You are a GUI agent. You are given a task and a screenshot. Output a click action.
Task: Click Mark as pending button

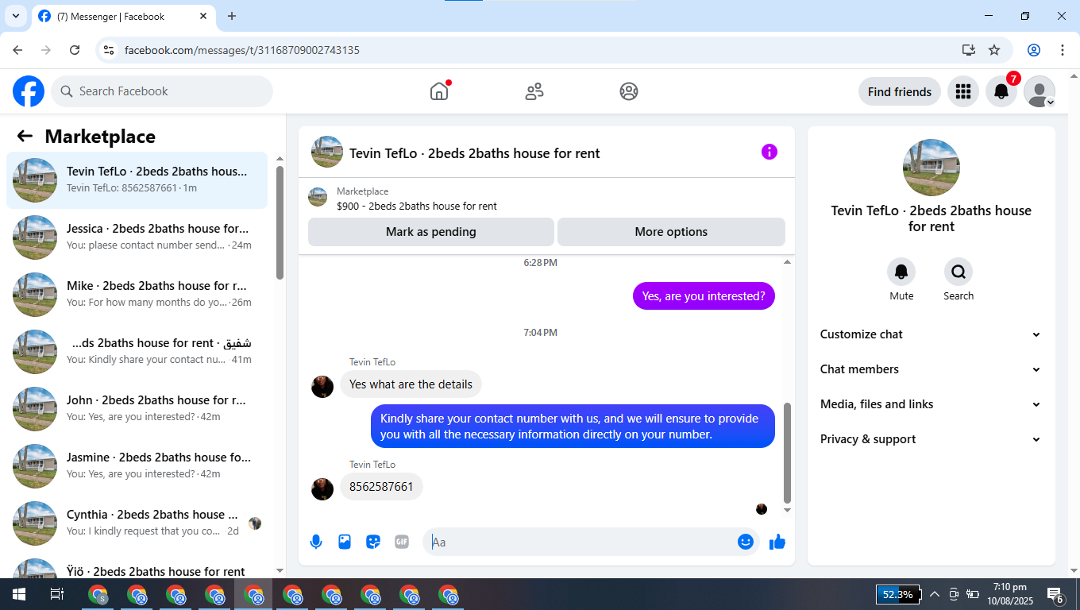pos(431,232)
